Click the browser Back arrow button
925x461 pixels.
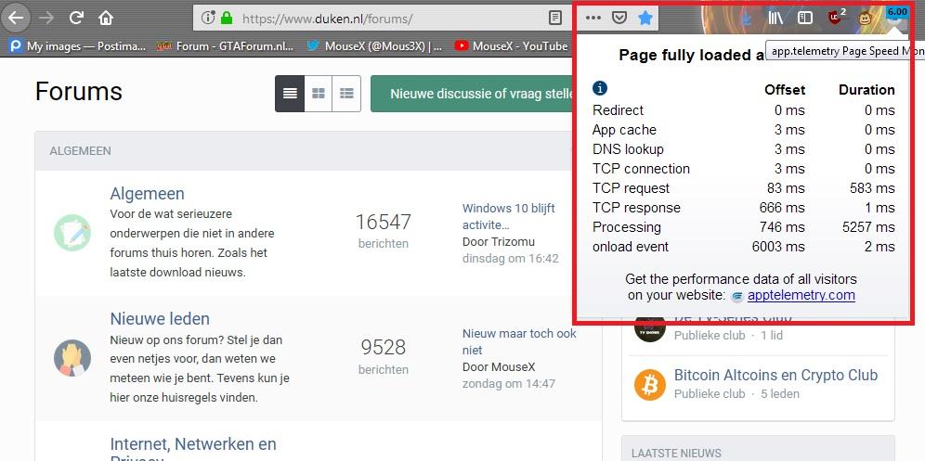[16, 18]
